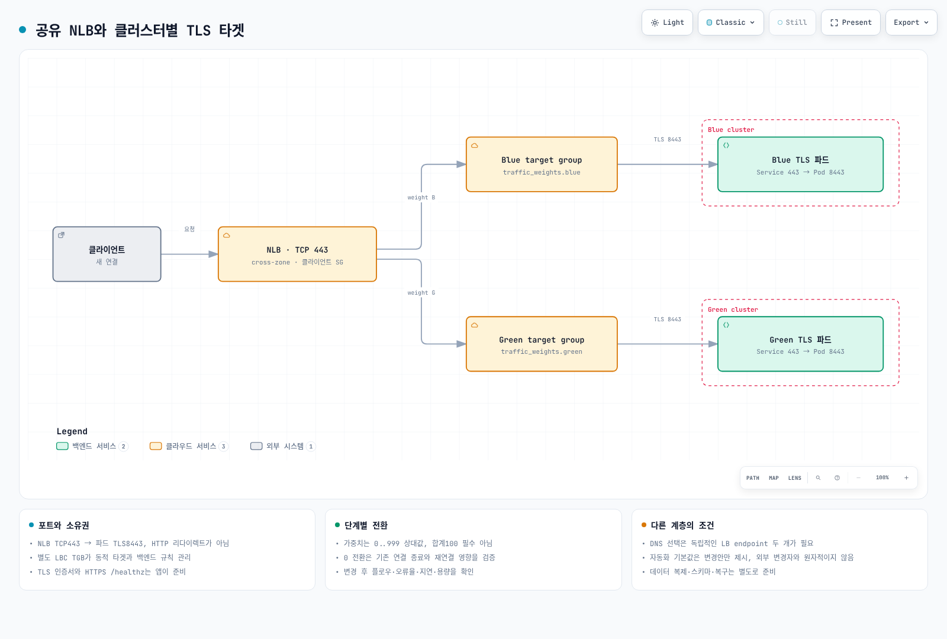Enter Present mode
The width and height of the screenshot is (947, 639).
851,22
